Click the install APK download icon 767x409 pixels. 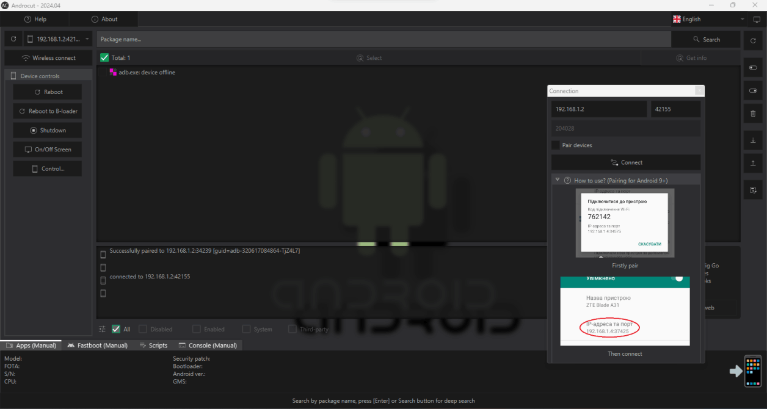[753, 140]
